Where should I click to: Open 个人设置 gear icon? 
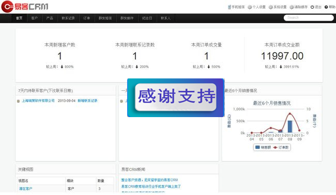click(x=250, y=7)
